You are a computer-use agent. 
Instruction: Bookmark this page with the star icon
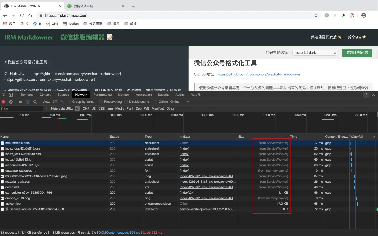tap(316, 16)
